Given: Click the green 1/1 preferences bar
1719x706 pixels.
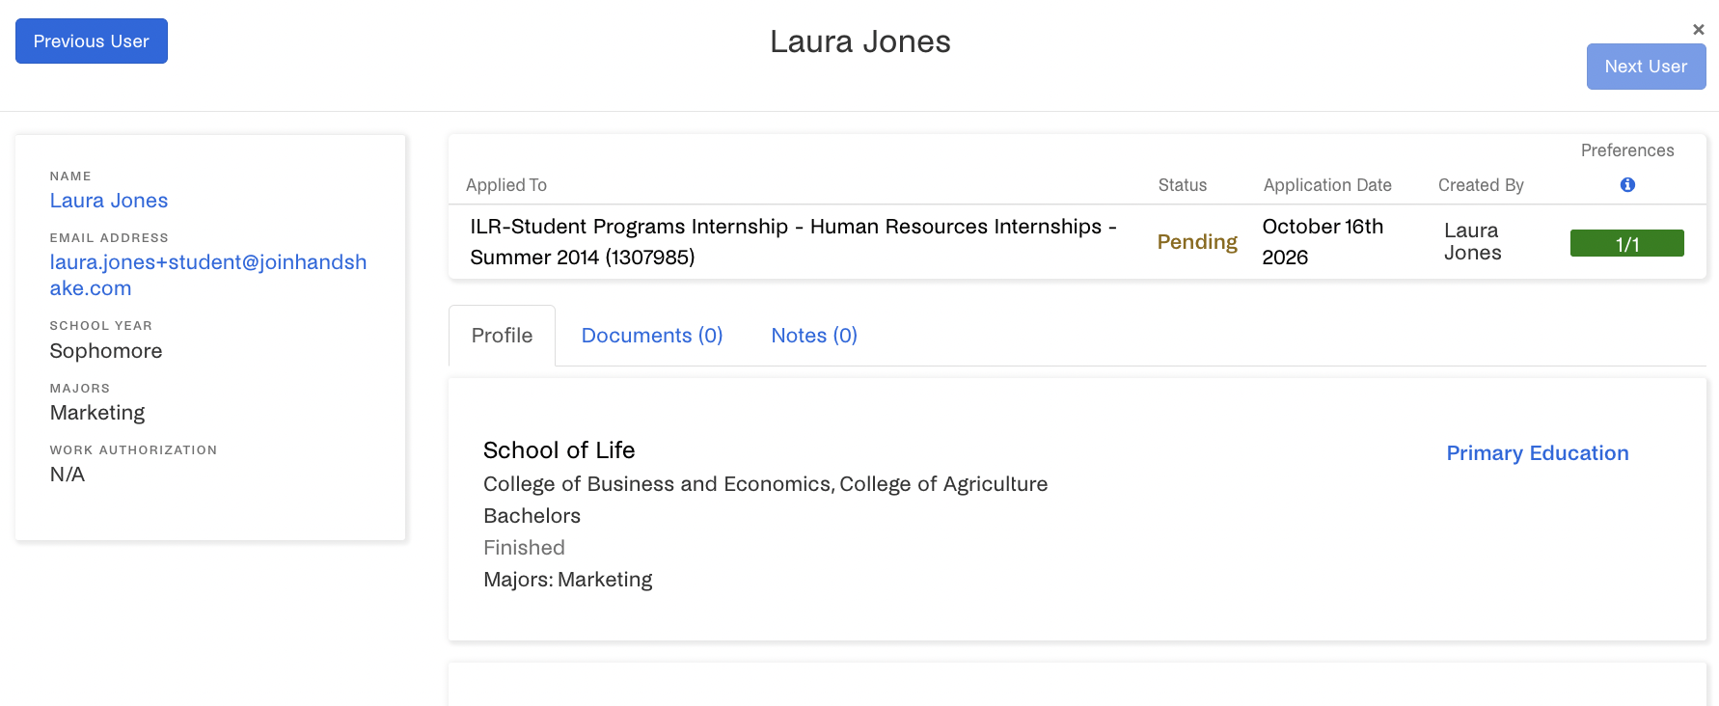Looking at the screenshot, I should point(1626,243).
